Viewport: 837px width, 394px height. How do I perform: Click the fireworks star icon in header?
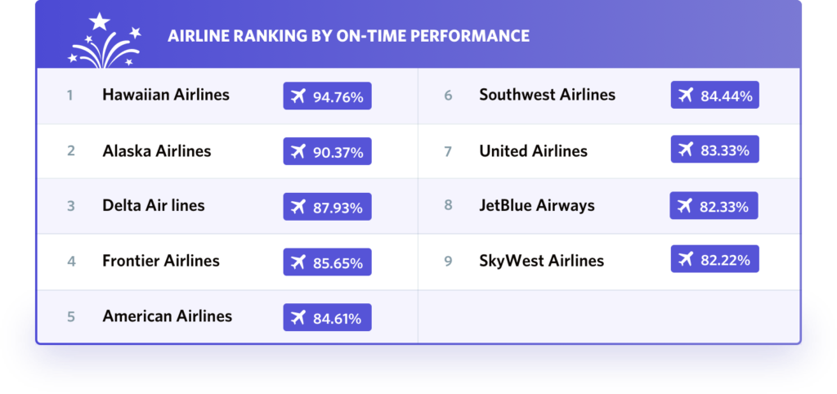coord(104,43)
